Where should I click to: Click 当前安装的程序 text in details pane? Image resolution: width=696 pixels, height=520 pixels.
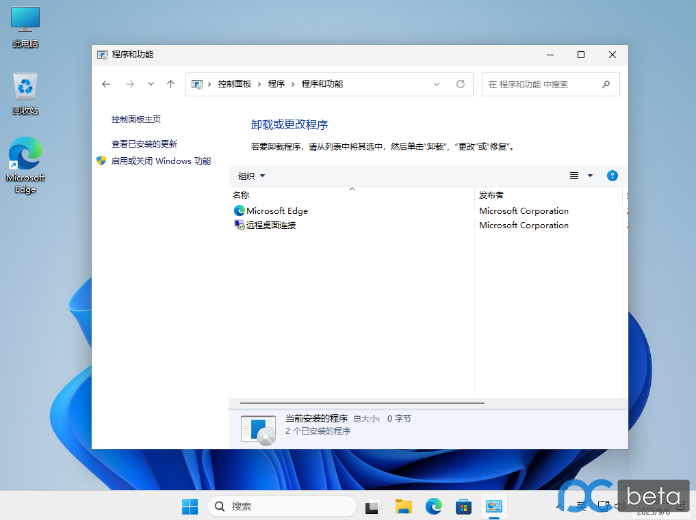(x=316, y=418)
